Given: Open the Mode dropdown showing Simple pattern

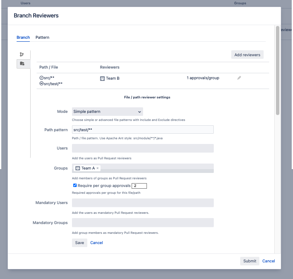Looking at the screenshot, I should (107, 112).
